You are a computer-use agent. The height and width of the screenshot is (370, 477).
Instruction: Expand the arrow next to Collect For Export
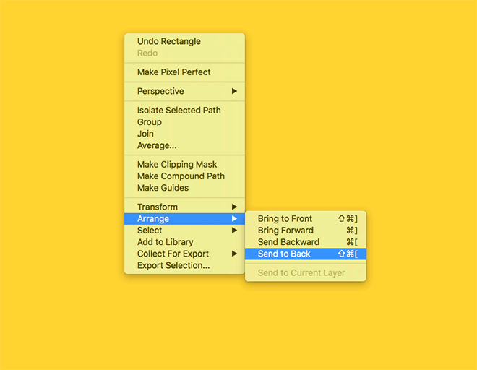[x=234, y=254]
